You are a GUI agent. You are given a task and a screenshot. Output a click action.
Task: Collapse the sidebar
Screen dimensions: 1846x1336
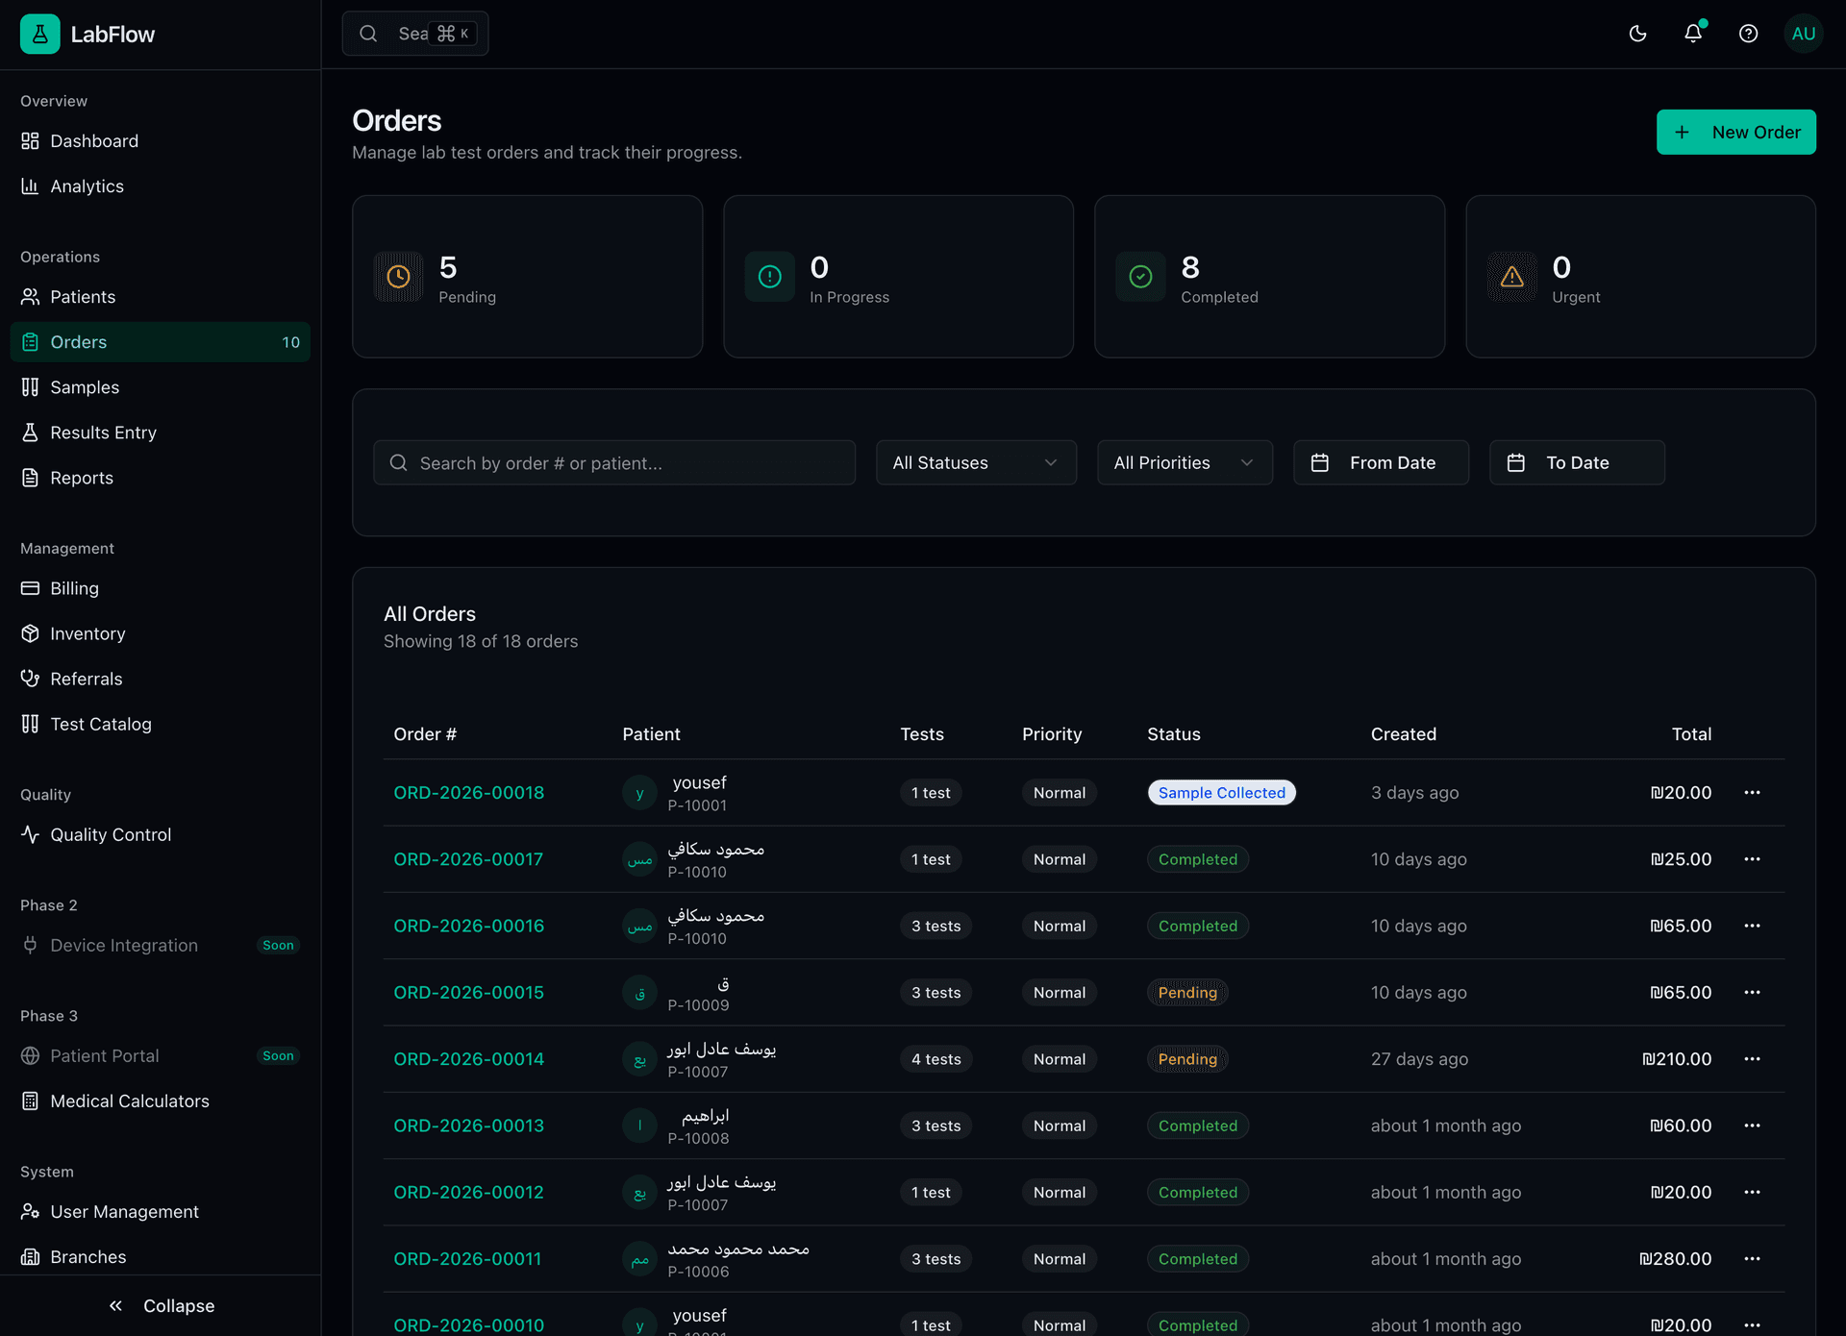tap(161, 1305)
